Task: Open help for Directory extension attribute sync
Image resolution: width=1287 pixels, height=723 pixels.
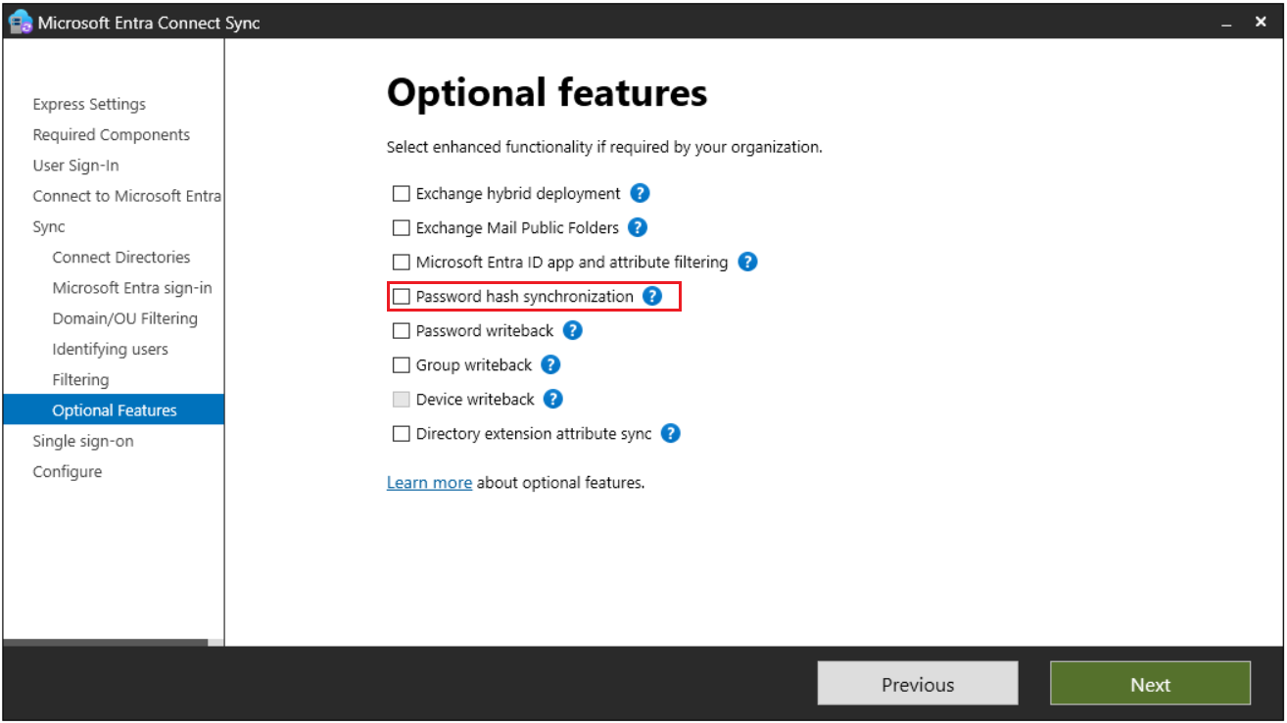Action: point(670,433)
